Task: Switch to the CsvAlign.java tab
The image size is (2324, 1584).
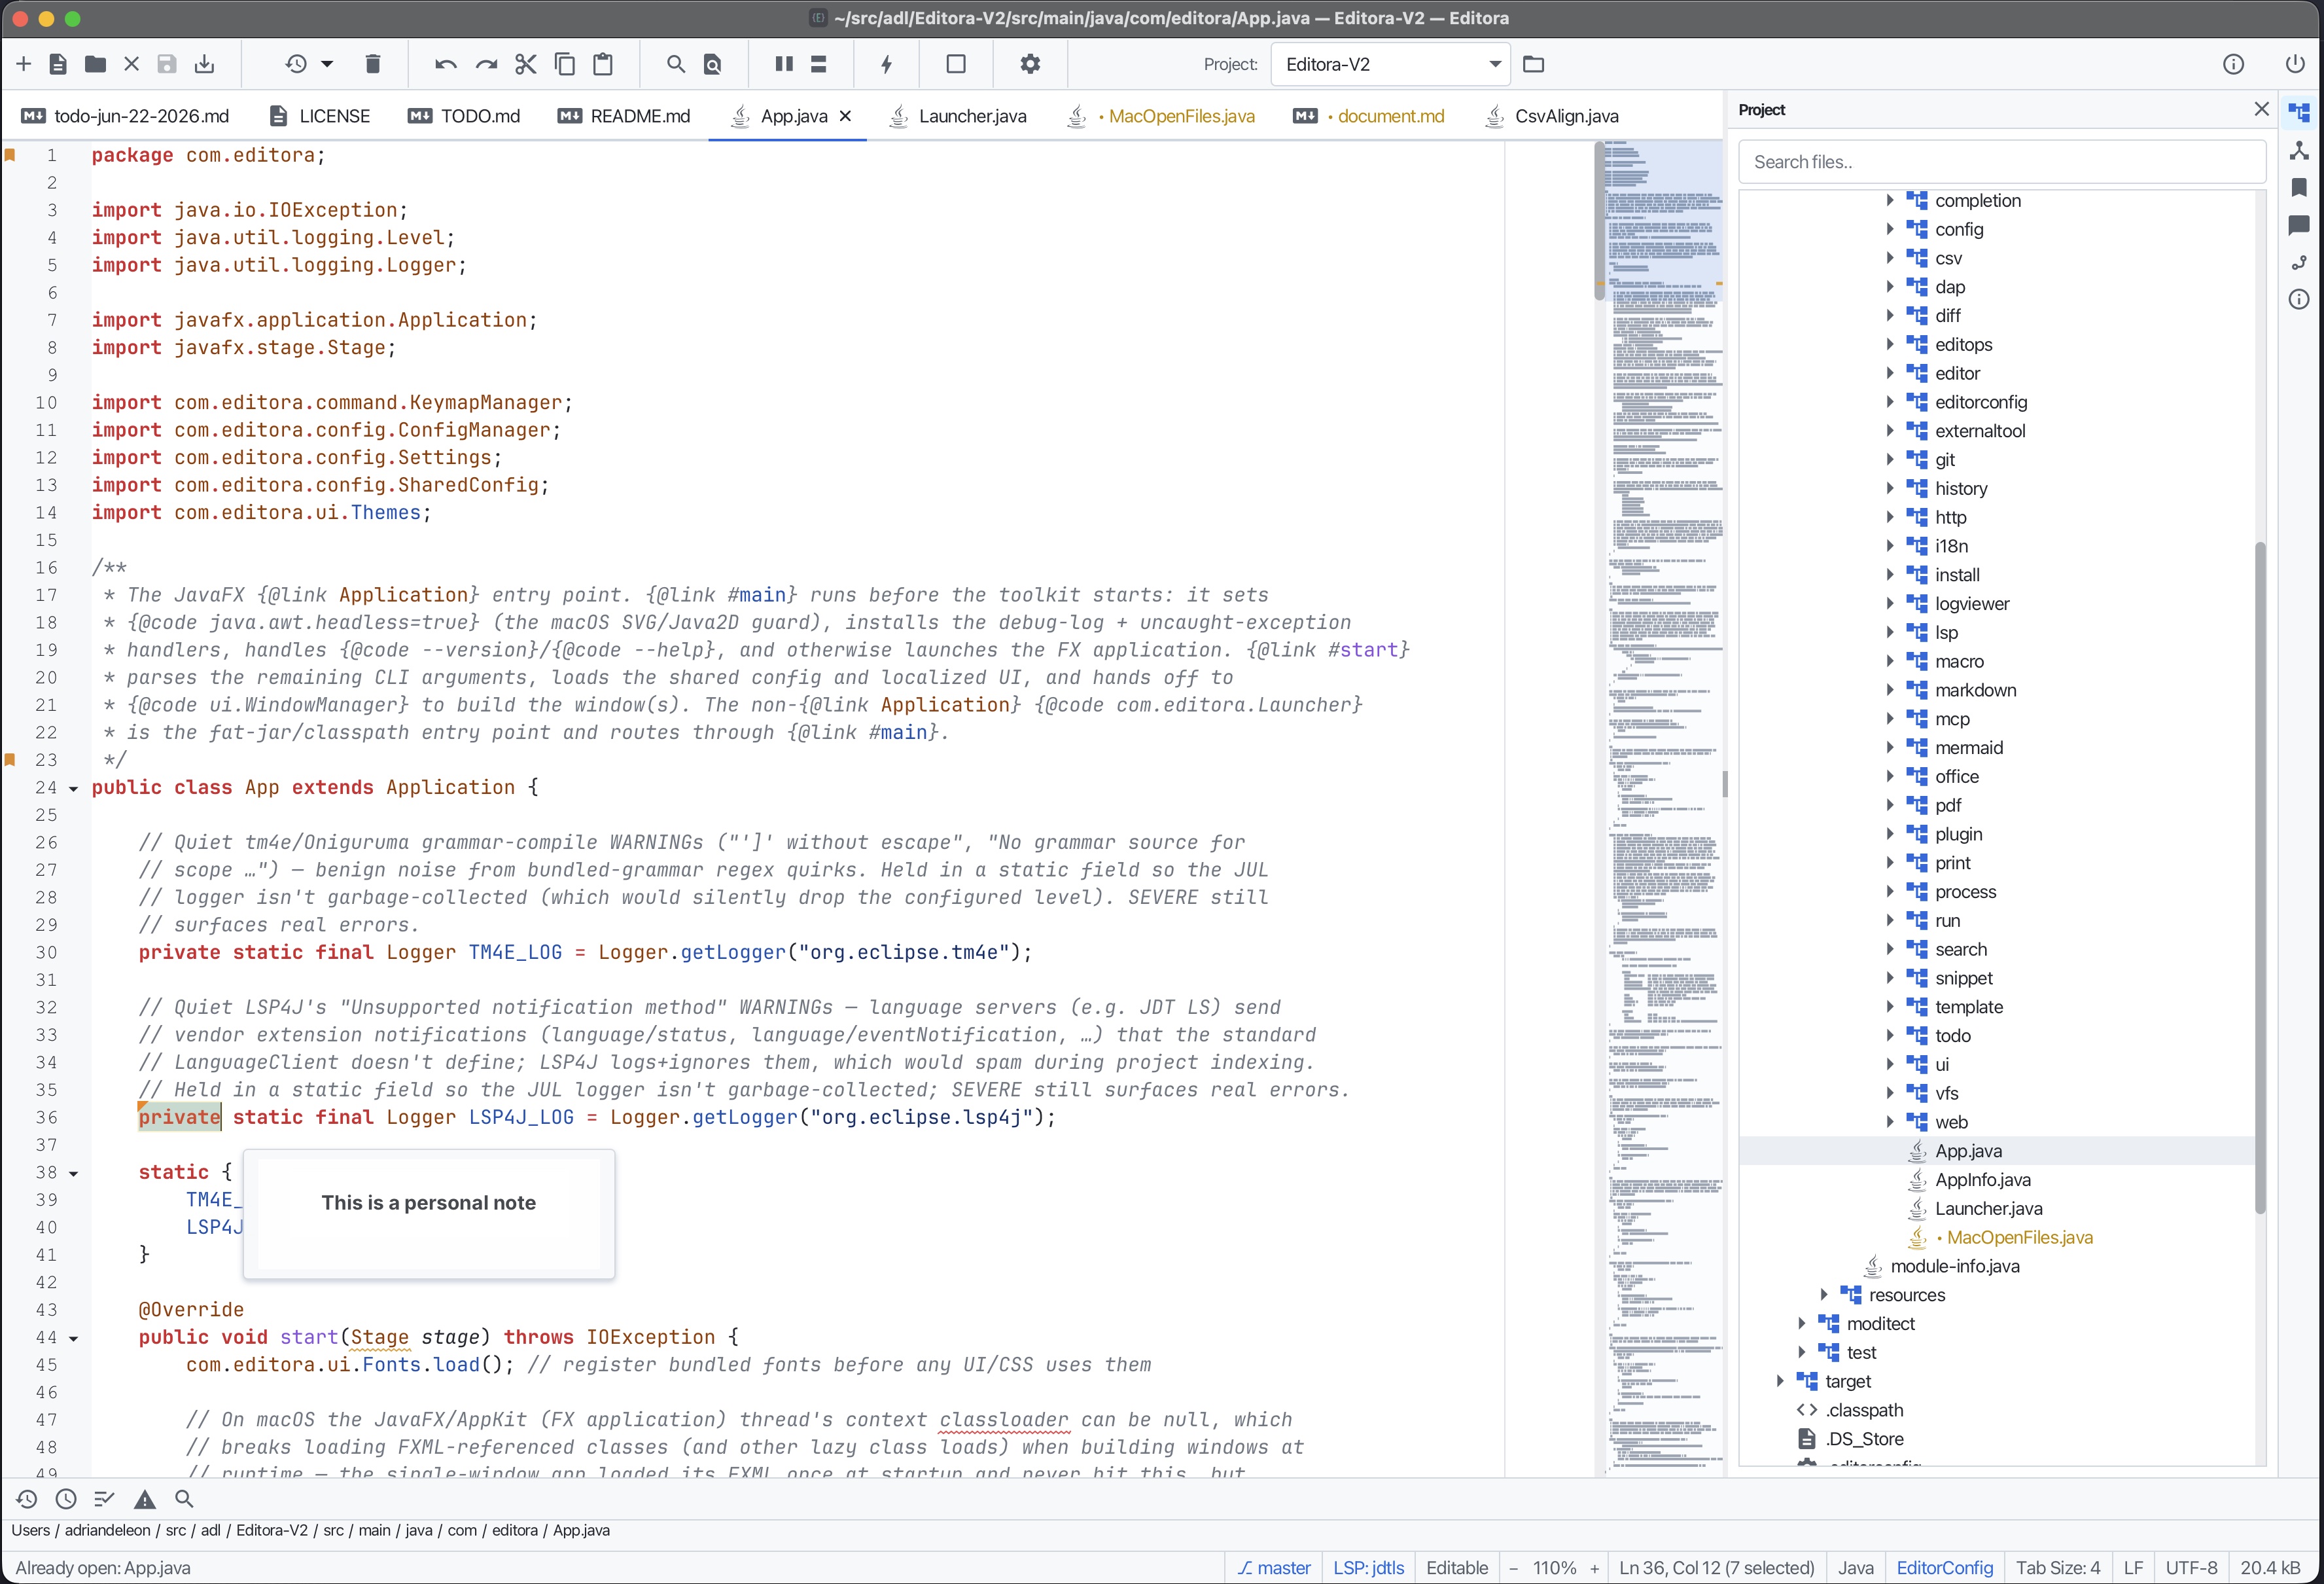Action: 1552,116
